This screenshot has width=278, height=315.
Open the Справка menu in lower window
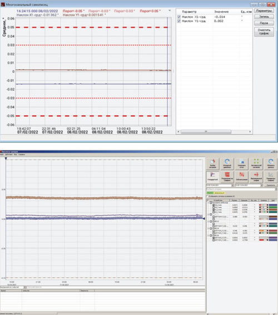[22, 155]
